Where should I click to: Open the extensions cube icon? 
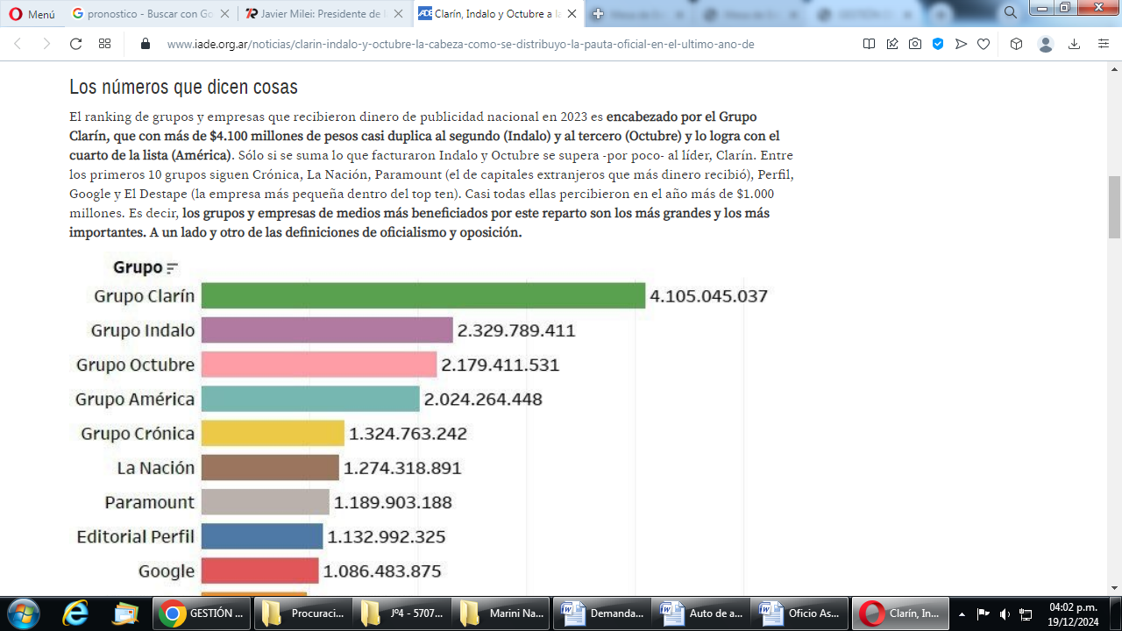pyautogui.click(x=1016, y=44)
